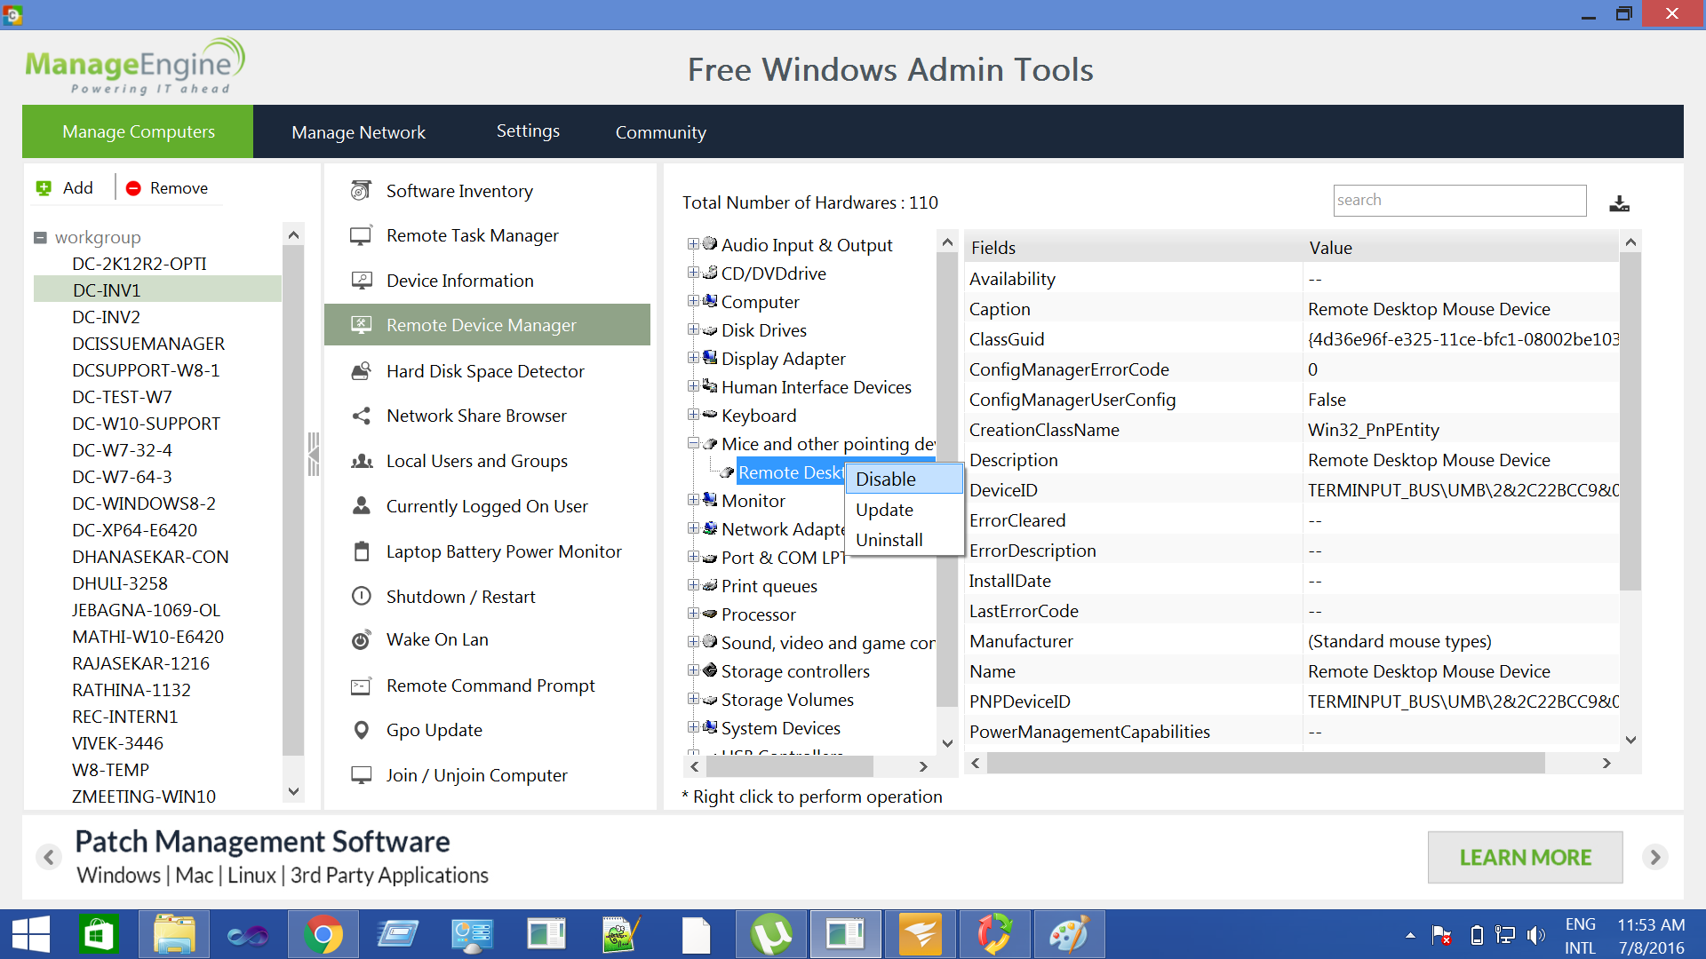Click the fields table horizontal scrollbar

click(x=1265, y=763)
